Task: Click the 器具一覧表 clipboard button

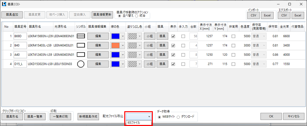Action: (35, 116)
